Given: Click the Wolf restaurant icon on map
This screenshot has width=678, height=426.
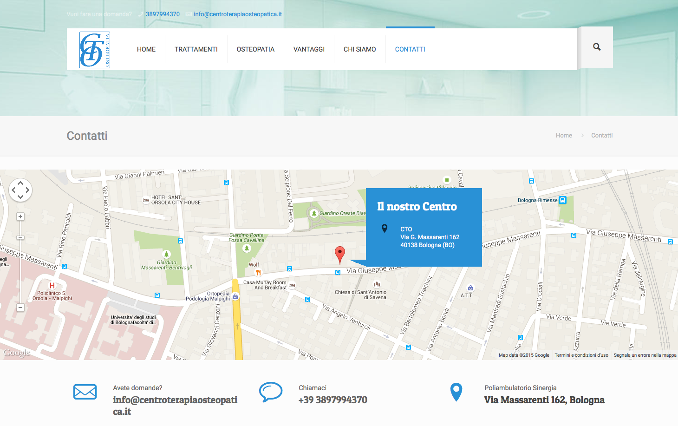Looking at the screenshot, I should [x=258, y=273].
